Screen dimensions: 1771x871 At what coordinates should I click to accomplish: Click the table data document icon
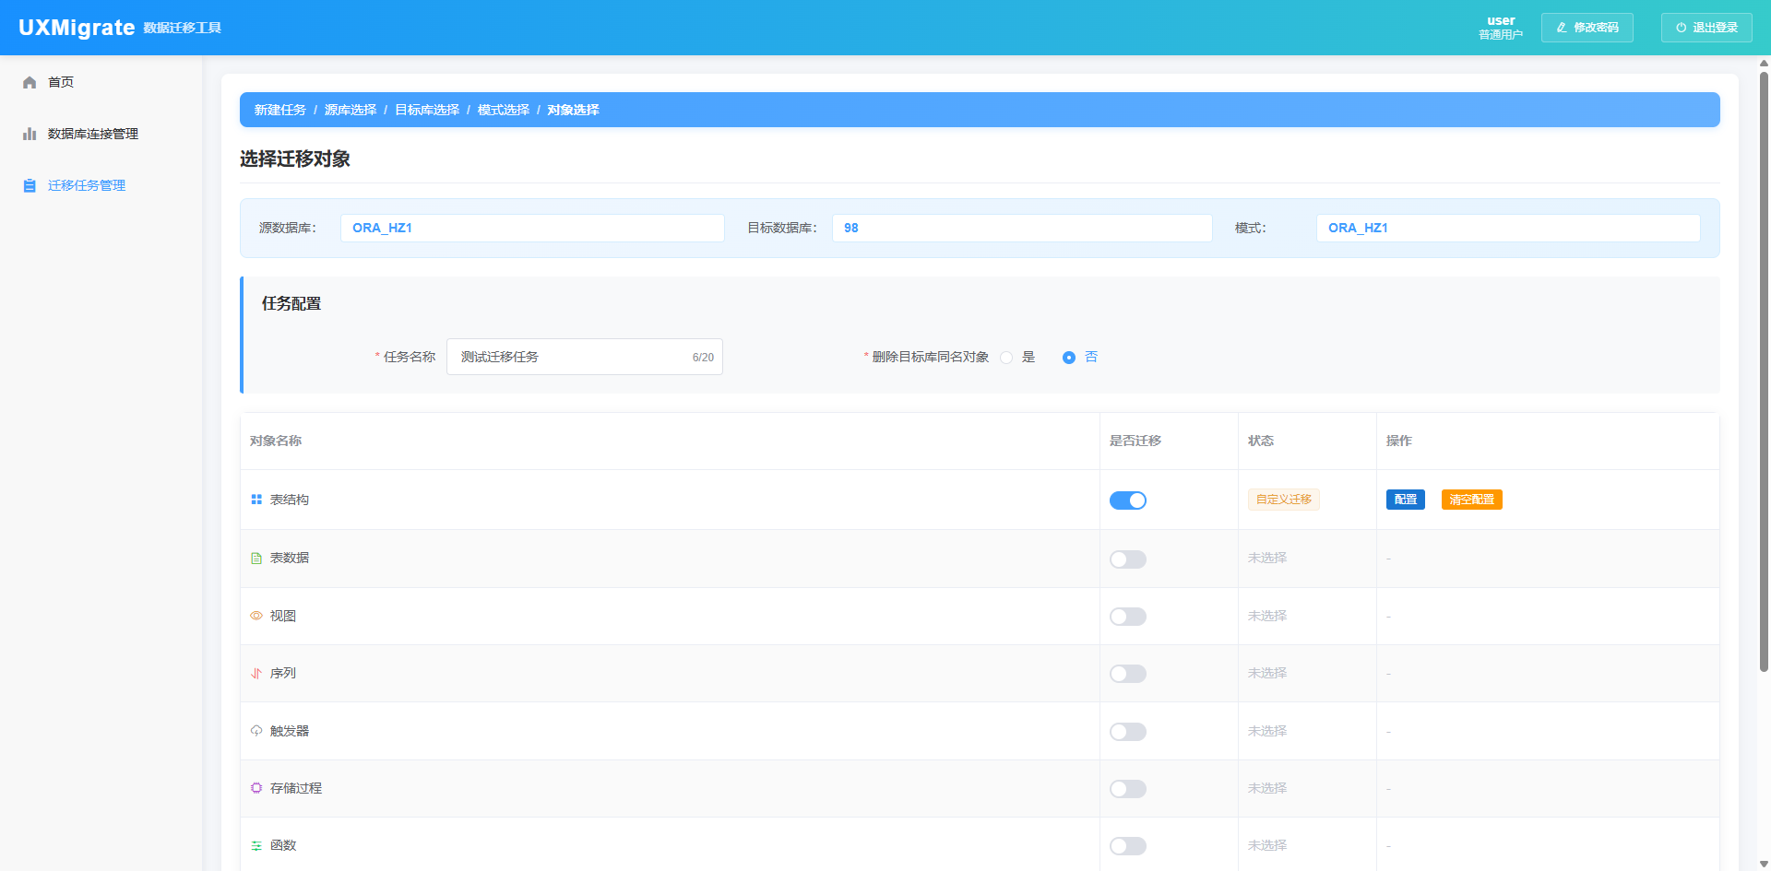[256, 558]
